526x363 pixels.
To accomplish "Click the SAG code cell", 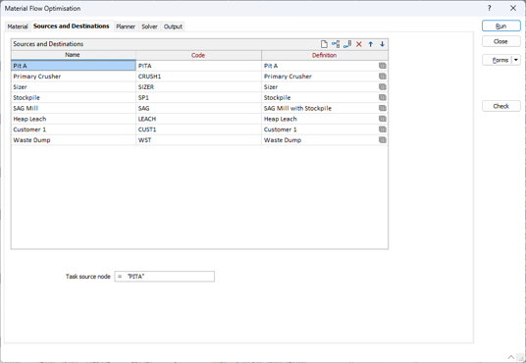I will (198, 108).
